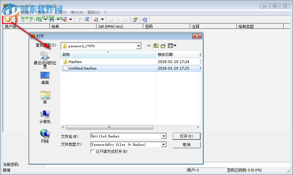Click the scrollbar right arrow in file list

(198, 127)
